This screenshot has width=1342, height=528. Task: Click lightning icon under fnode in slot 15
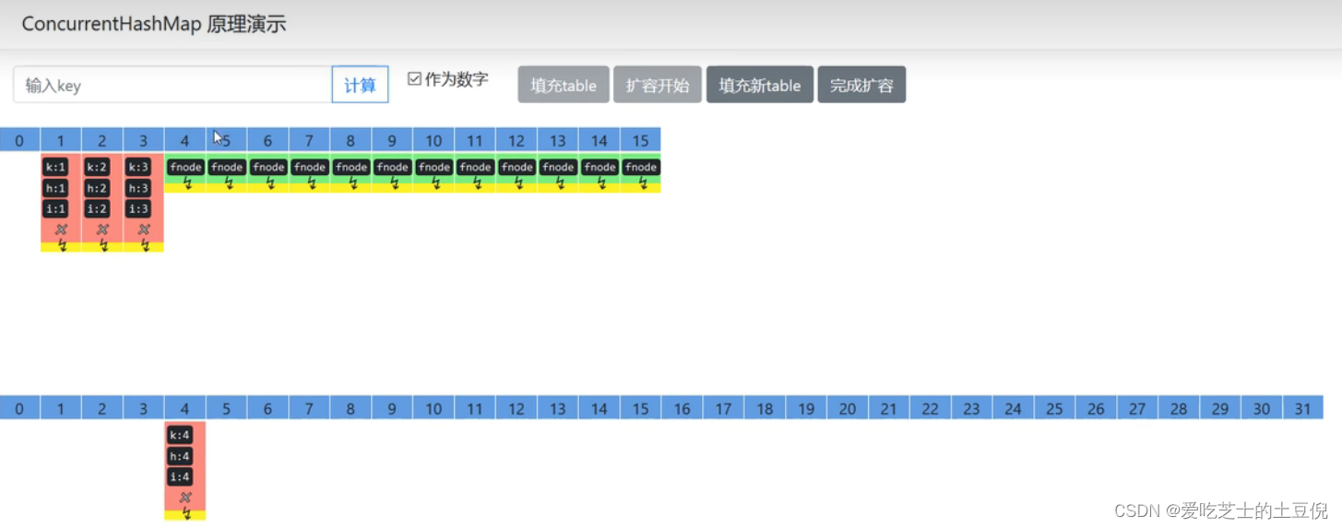click(x=643, y=183)
